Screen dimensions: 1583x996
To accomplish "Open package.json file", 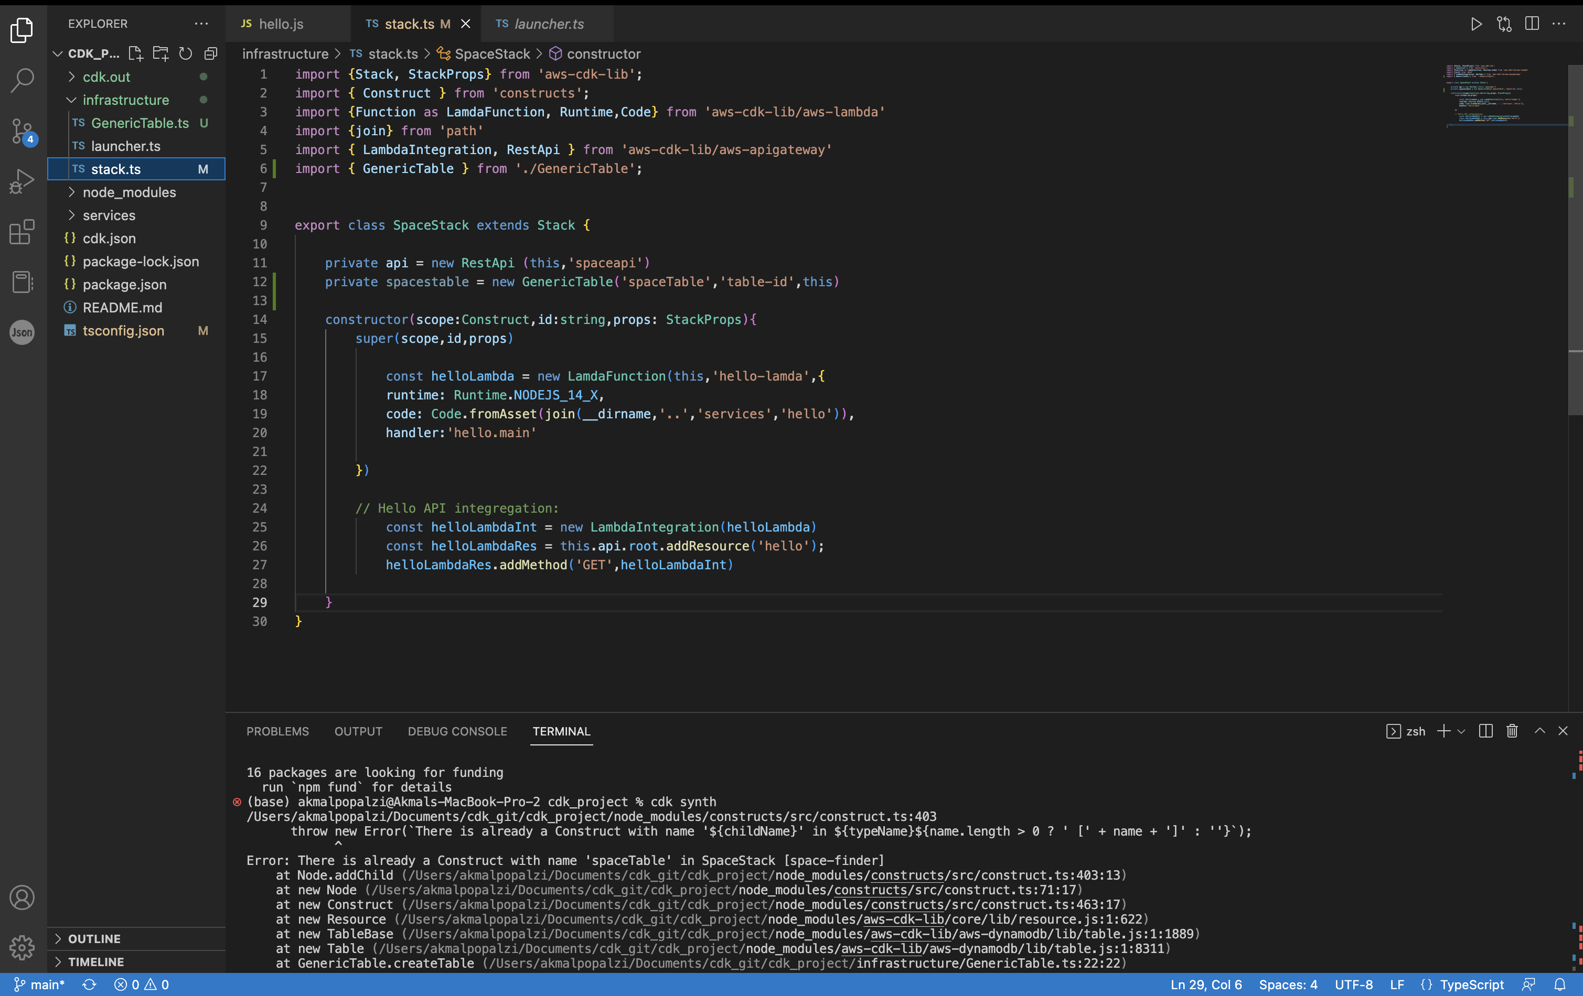I will pos(137,284).
